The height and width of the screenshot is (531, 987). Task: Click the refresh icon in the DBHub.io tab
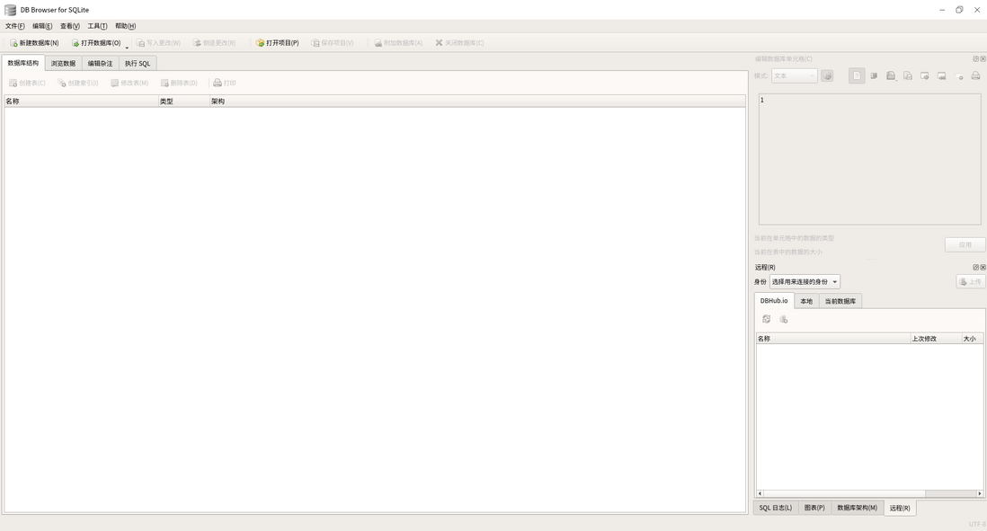coord(766,320)
